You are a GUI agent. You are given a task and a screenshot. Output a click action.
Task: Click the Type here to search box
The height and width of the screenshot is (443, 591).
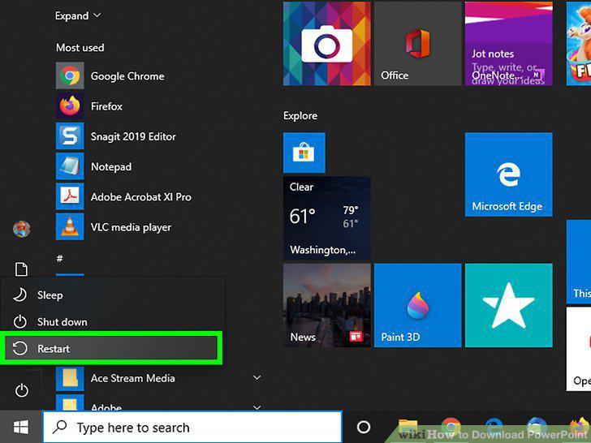[x=192, y=427]
